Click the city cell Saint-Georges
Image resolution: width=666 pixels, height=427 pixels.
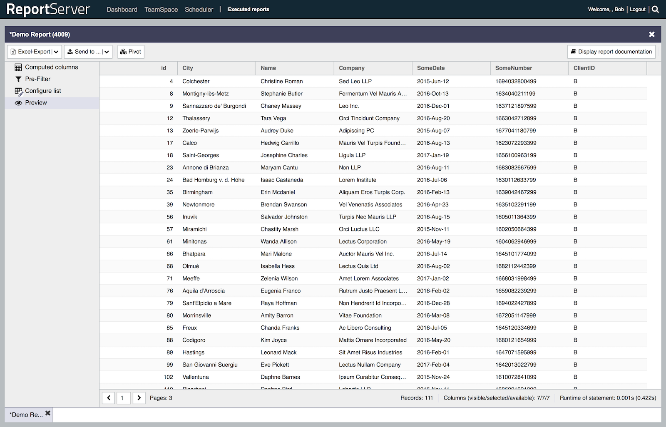(x=201, y=155)
